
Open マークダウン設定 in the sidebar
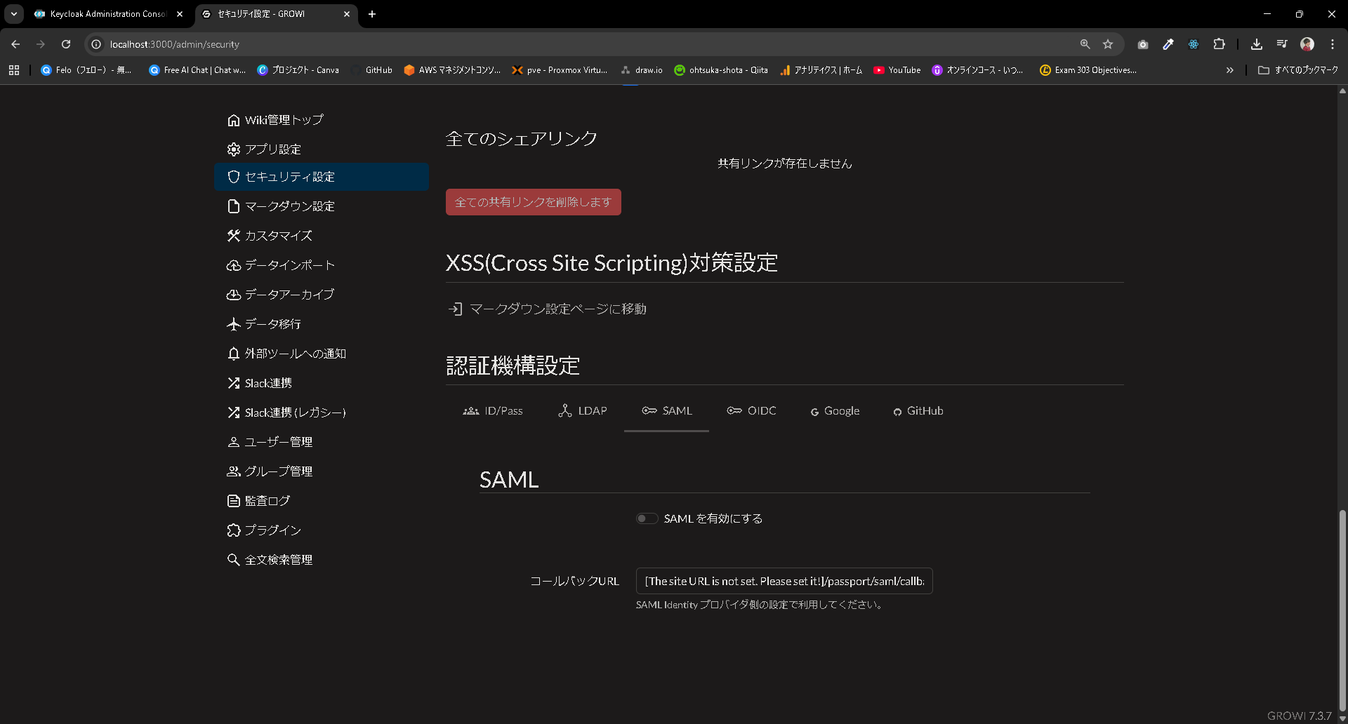point(281,206)
